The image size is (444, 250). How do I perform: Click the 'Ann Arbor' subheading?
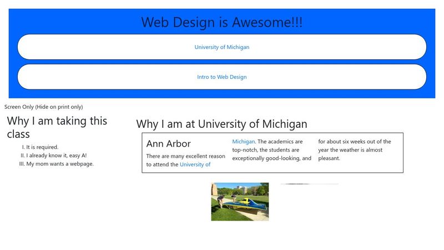click(168, 144)
